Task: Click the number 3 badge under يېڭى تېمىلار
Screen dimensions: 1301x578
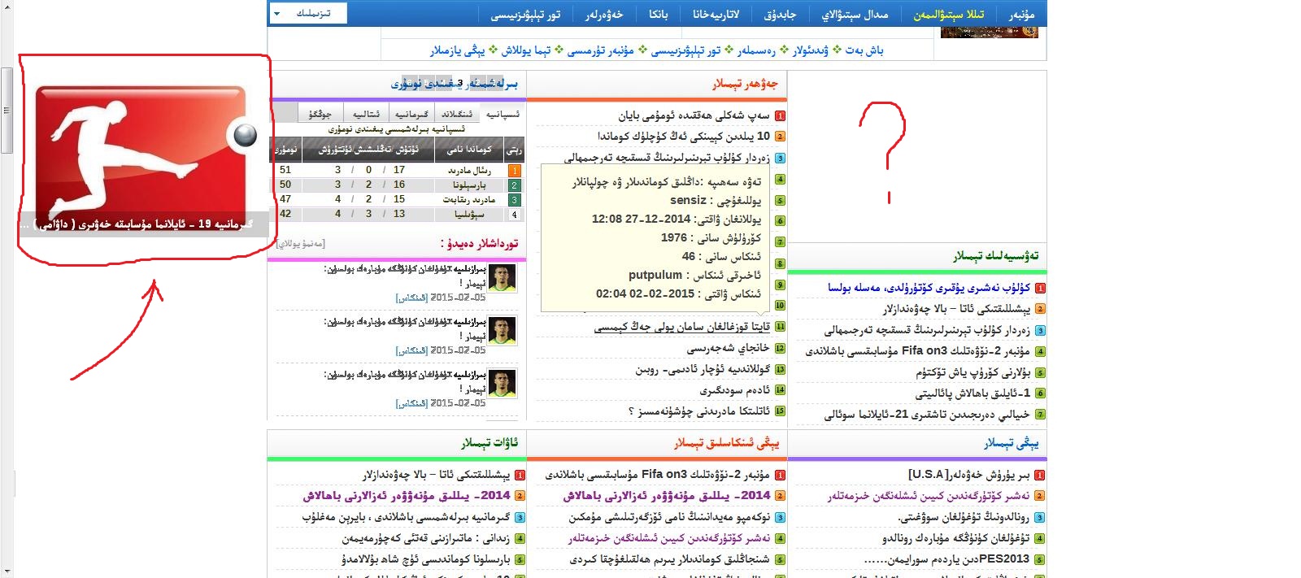Action: click(1040, 517)
